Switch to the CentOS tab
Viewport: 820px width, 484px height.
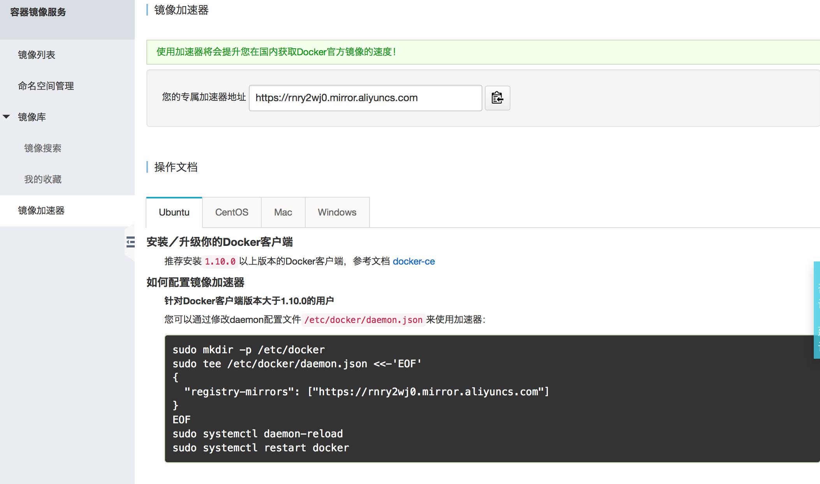click(232, 212)
